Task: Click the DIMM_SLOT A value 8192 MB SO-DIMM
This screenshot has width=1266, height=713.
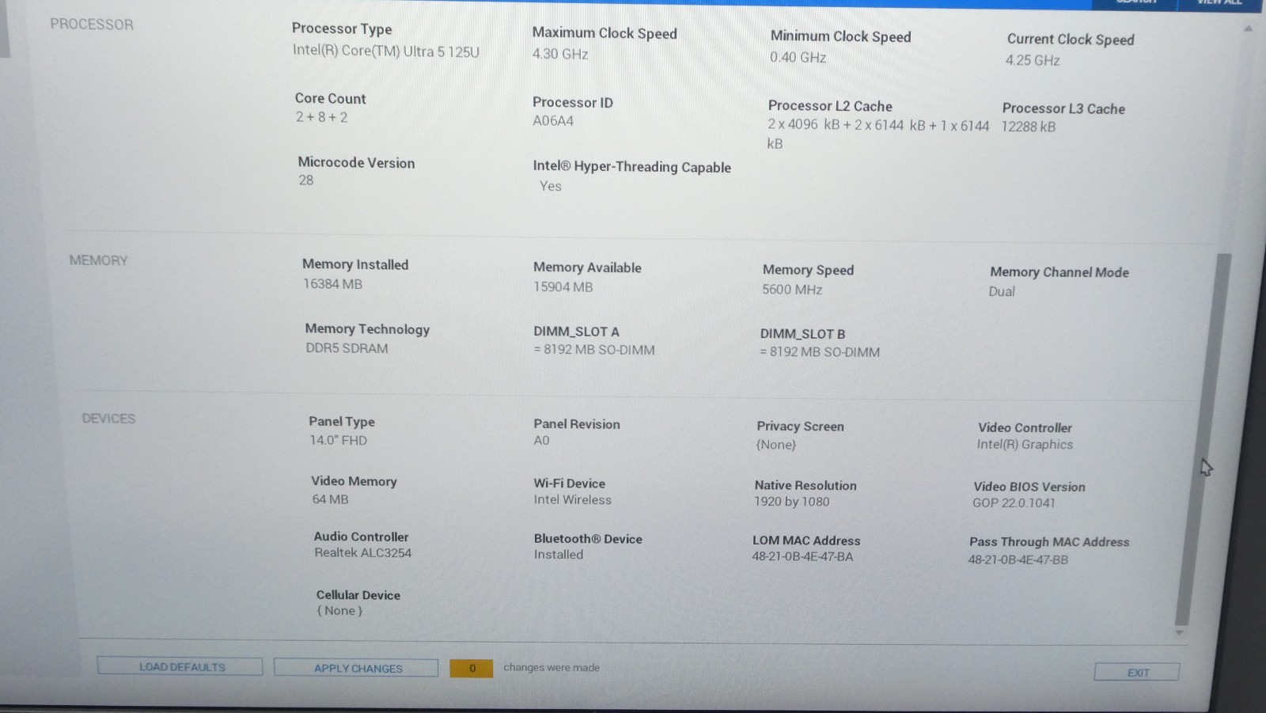Action: [x=594, y=350]
